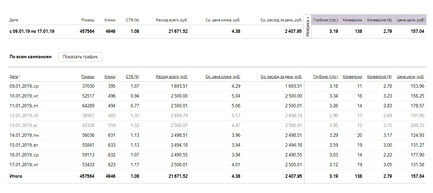Sort by underlined Цена цели, руб. header

[x=410, y=77]
